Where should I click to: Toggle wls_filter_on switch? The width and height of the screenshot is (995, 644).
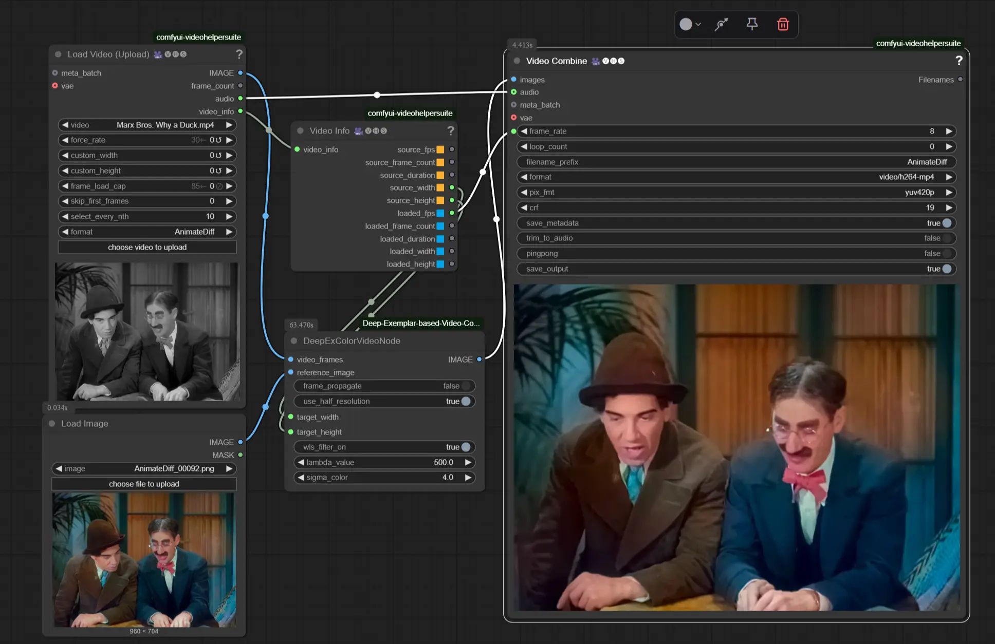(x=466, y=447)
